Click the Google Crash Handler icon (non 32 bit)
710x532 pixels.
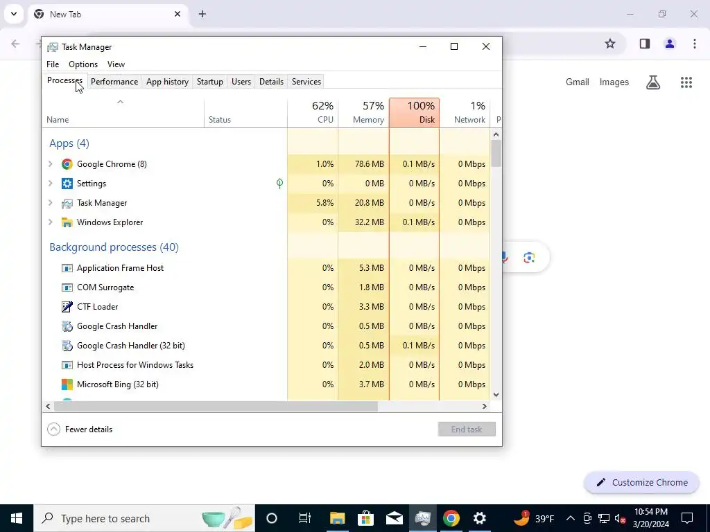point(67,326)
